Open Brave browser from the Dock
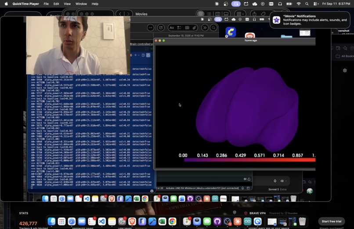The height and width of the screenshot is (229, 354). coord(132,222)
